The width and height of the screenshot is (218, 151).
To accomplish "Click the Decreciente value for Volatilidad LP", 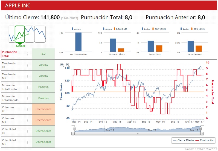I will (43, 131).
